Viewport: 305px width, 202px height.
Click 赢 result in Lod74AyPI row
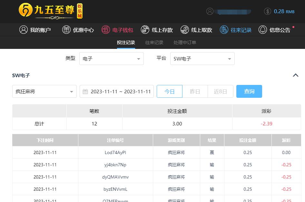point(212,152)
